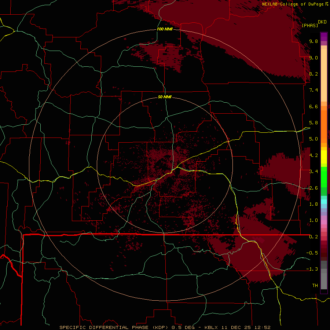Click the 1.0 value on the color scale
330x330 pixels.
coord(313,220)
